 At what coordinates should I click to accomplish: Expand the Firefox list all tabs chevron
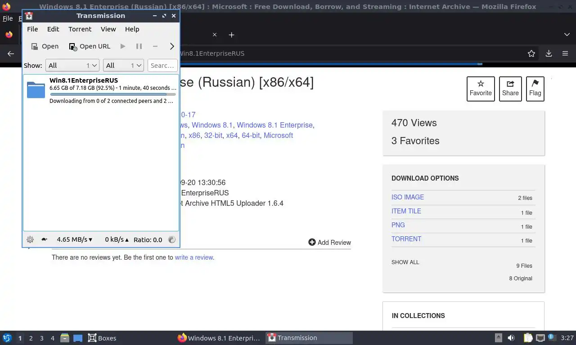[567, 35]
